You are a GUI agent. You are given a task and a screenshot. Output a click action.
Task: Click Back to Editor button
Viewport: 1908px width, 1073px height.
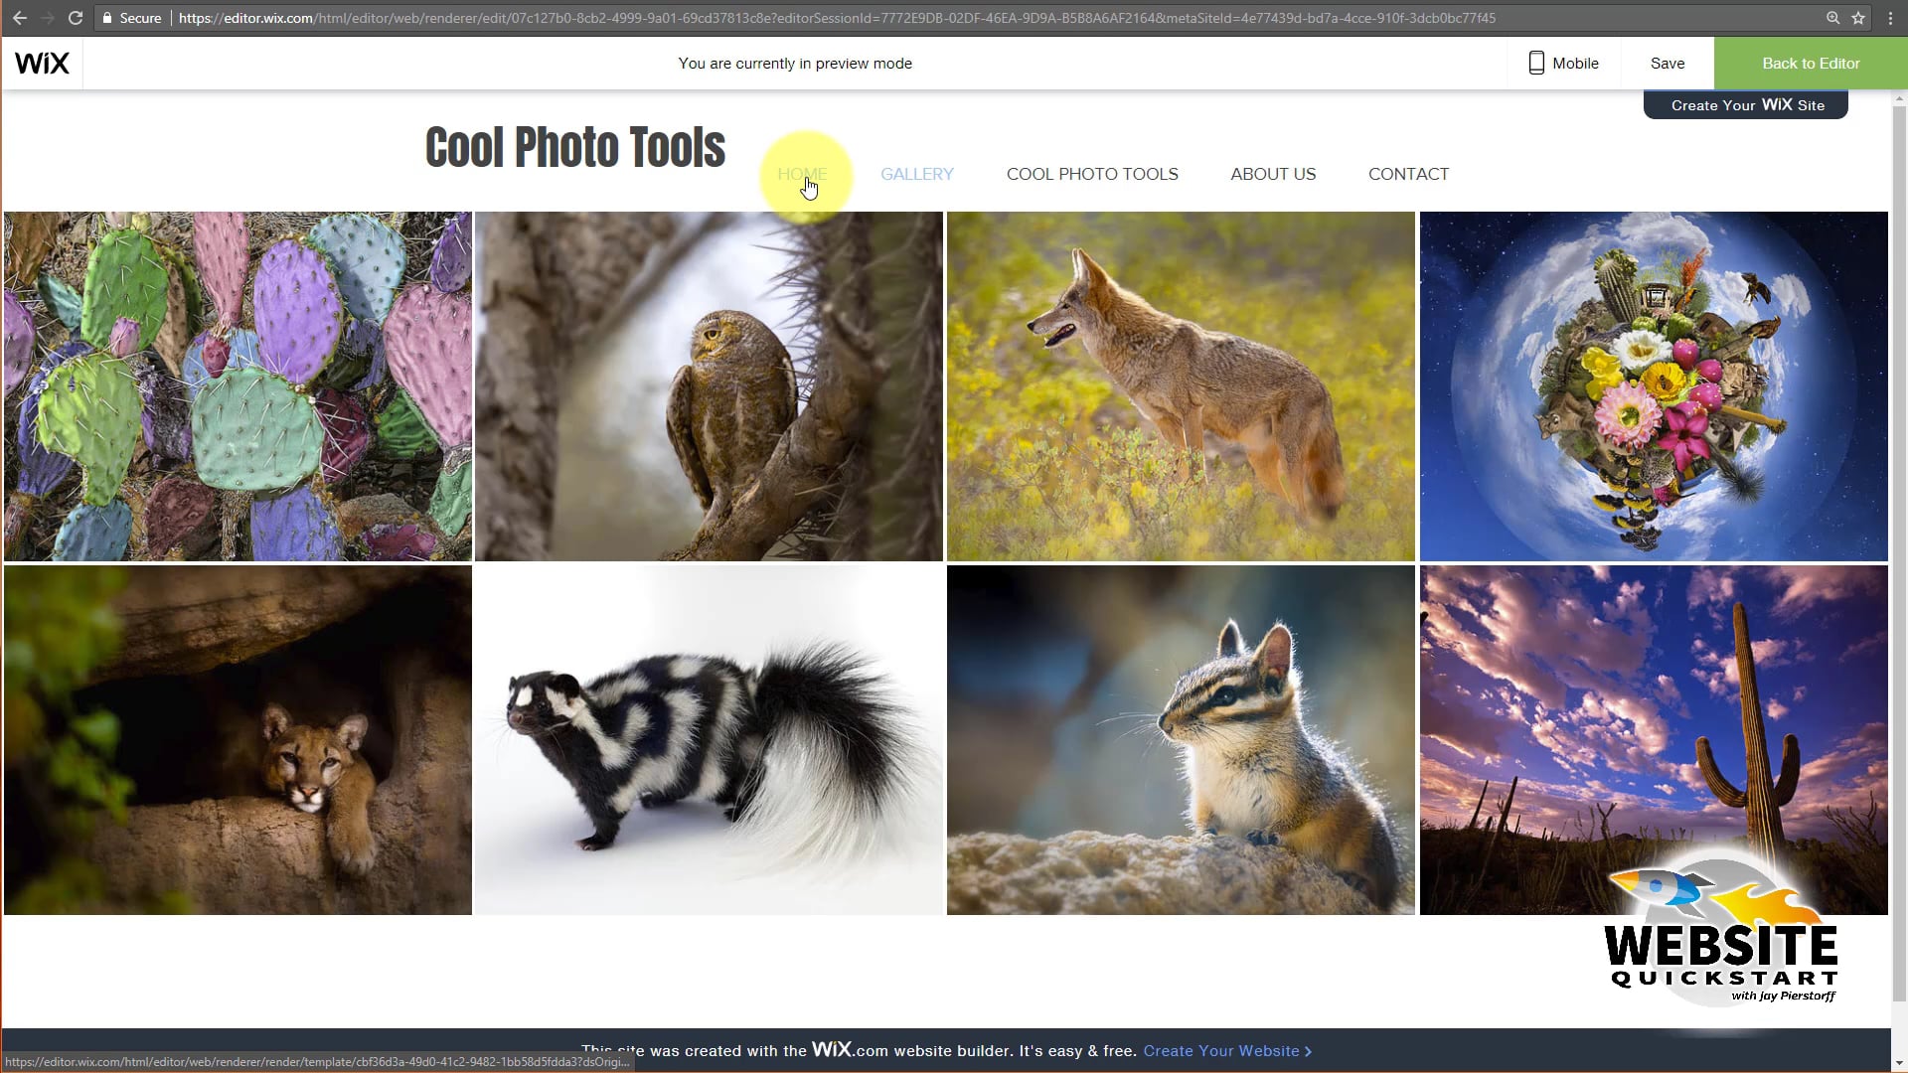click(1810, 63)
